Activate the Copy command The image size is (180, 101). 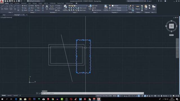[24, 8]
